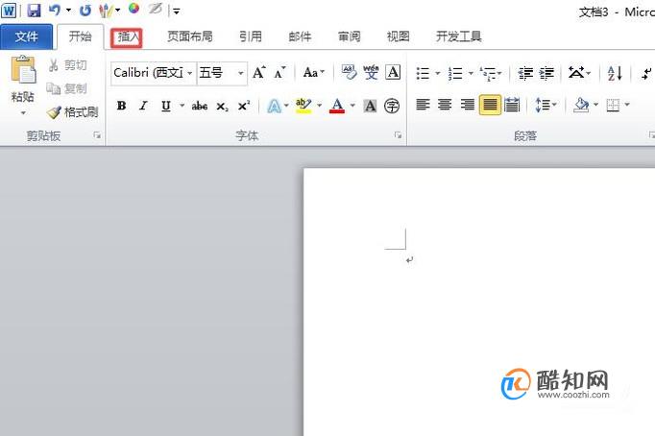Click Text Effects glowing A icon
Viewport: 655px width, 436px height.
tap(274, 106)
